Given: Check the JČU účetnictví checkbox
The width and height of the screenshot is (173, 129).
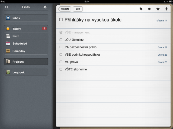Looking at the screenshot, I should click(x=61, y=40).
